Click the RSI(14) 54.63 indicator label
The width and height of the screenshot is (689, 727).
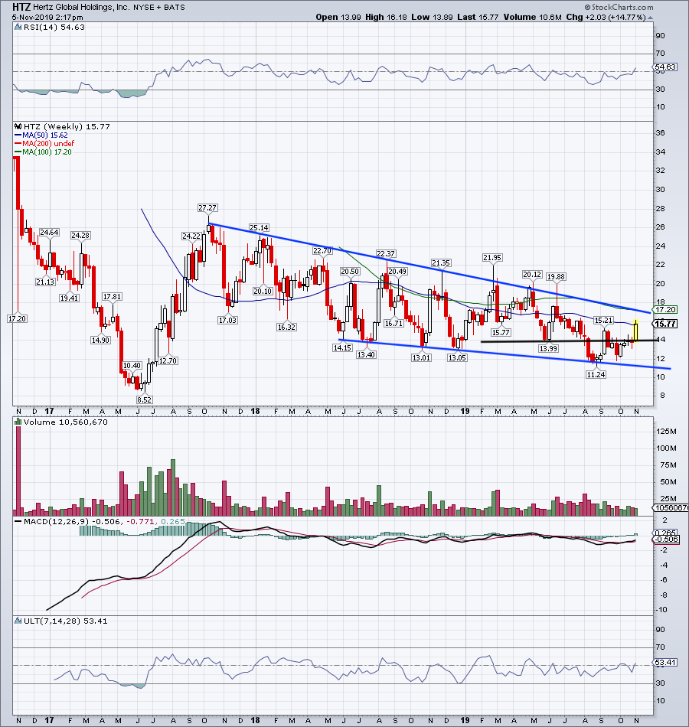click(54, 27)
